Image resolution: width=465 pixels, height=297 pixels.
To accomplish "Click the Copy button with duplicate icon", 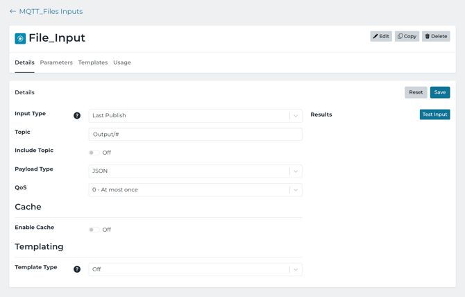I will tap(407, 36).
